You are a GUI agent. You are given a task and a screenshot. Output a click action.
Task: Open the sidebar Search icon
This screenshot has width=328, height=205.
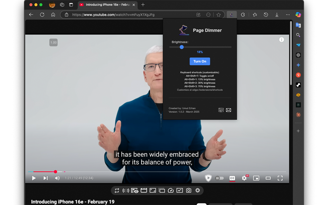tap(298, 35)
